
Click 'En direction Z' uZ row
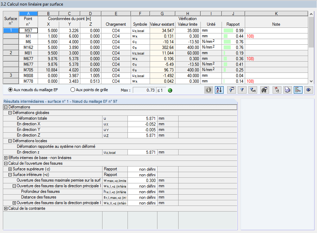pos(120,136)
